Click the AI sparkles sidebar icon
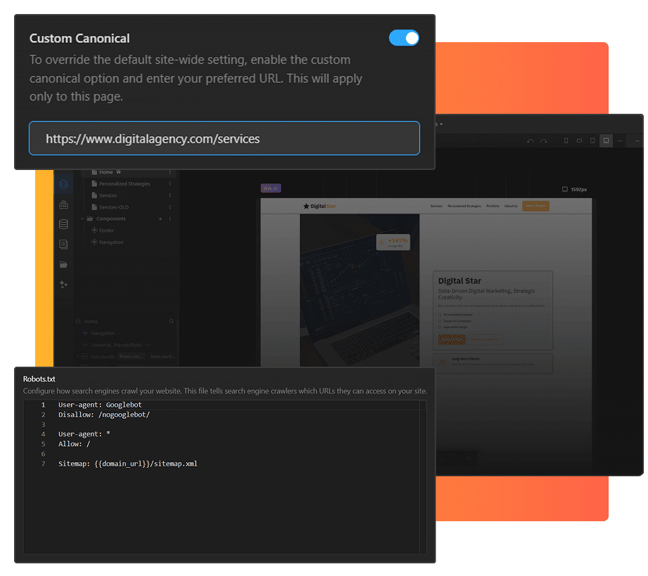Image resolution: width=648 pixels, height=576 pixels. [63, 284]
